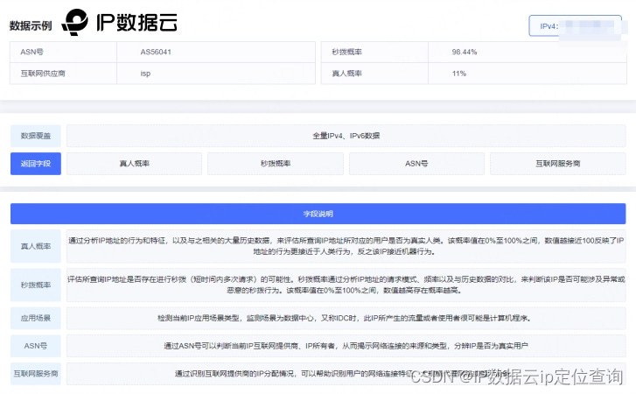Click the 真人概率 return field box
The image size is (636, 394).
click(x=134, y=164)
